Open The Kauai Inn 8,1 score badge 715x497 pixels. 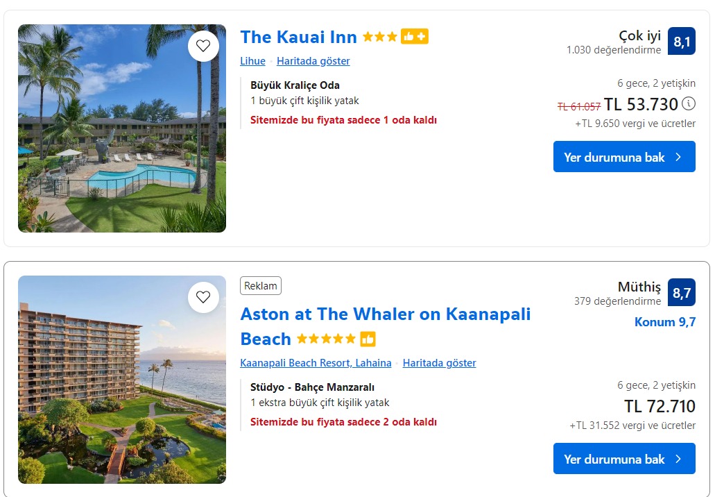click(x=682, y=41)
